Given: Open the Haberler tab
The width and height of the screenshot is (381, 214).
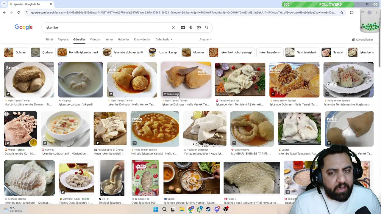Looking at the screenshot, I should (124, 40).
